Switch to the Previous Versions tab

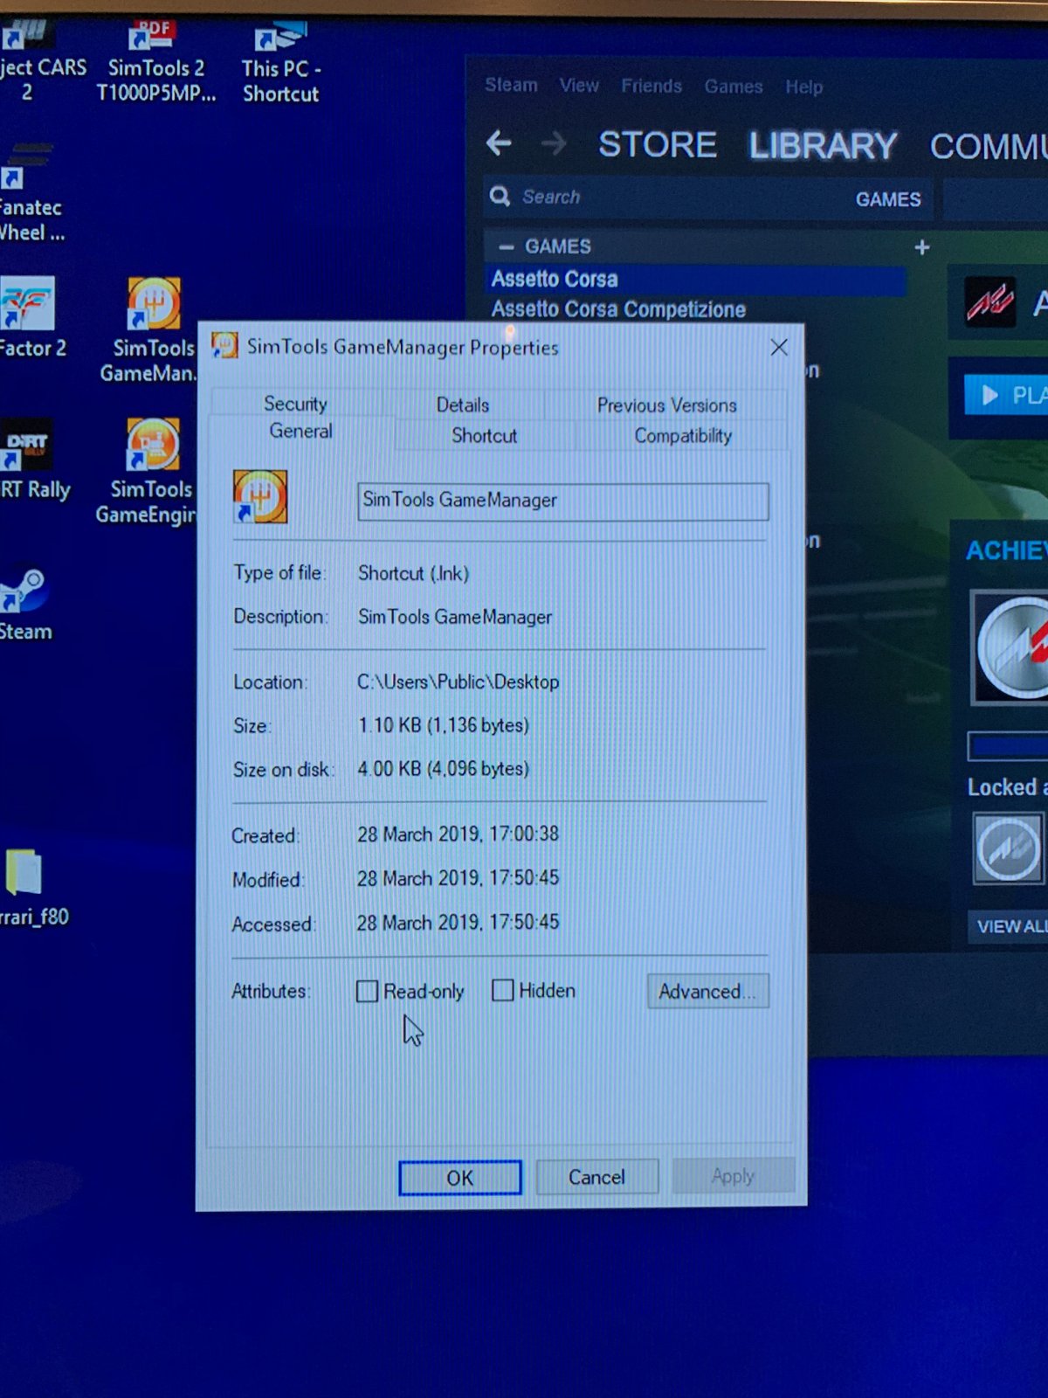(666, 405)
